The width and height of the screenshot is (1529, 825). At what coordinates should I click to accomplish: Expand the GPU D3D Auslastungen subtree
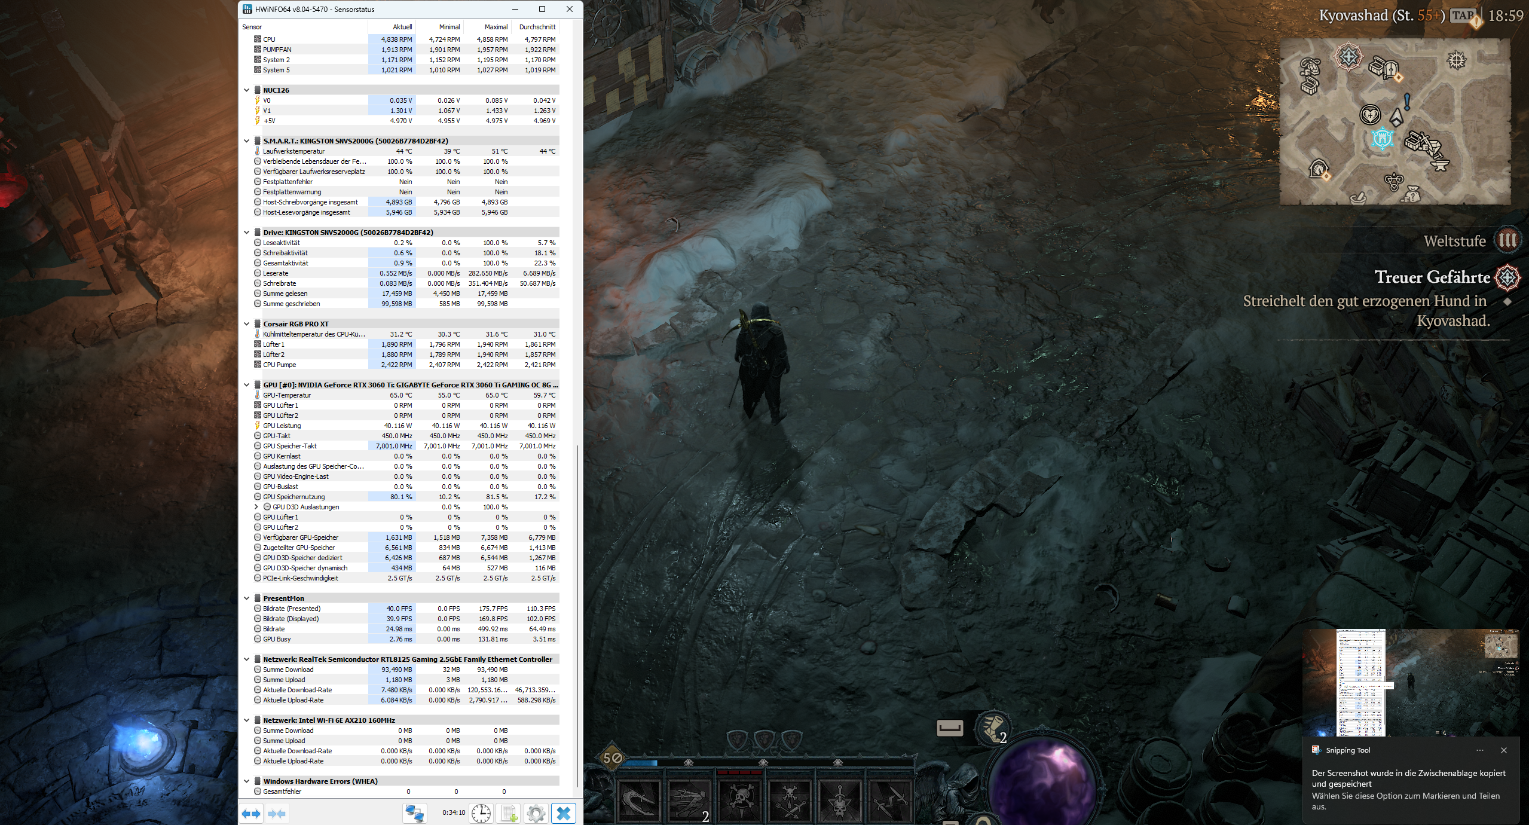click(x=256, y=507)
